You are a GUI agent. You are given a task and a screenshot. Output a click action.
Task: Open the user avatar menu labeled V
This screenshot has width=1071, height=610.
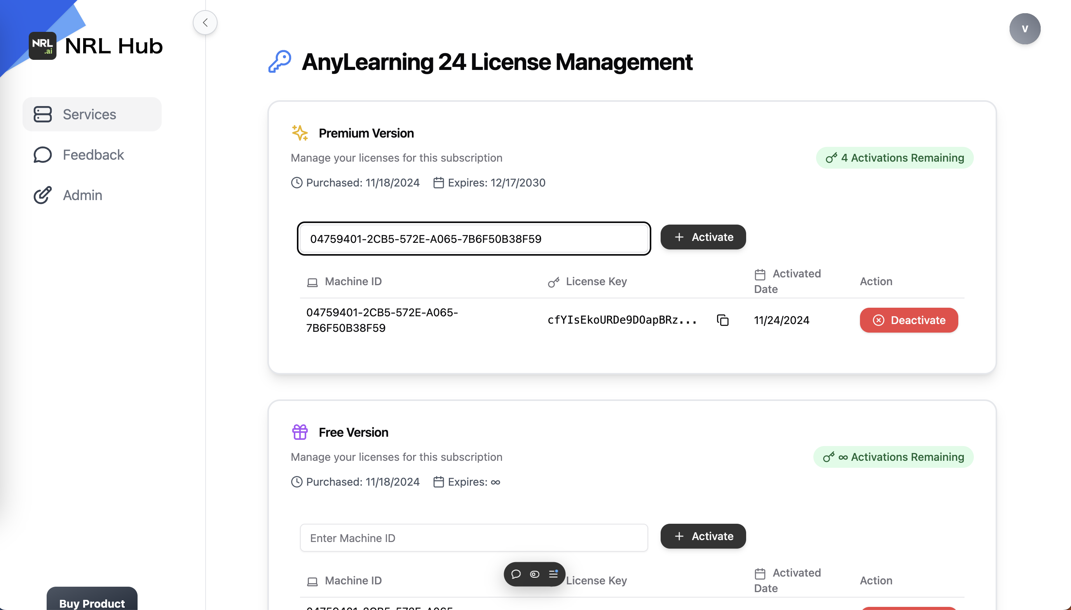pos(1025,28)
